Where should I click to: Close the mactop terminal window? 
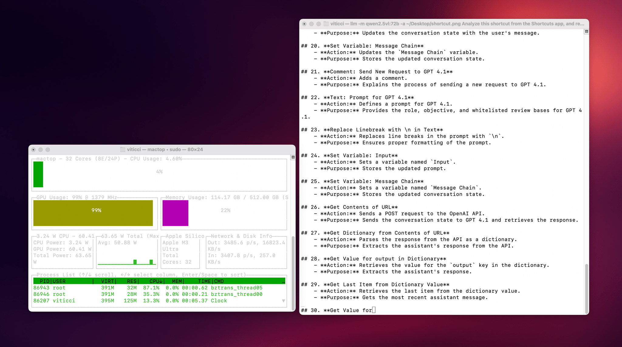33,150
